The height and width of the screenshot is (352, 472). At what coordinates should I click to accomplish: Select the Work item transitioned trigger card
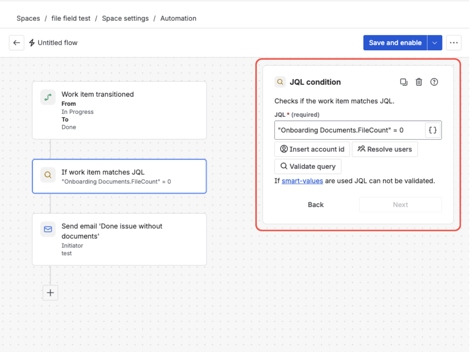[x=119, y=110]
